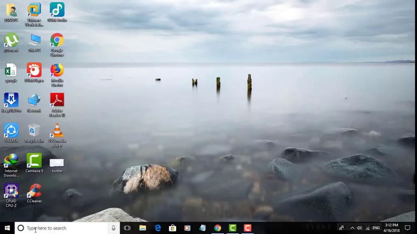
Task: Select the google Excel file icon
Action: pyautogui.click(x=11, y=73)
